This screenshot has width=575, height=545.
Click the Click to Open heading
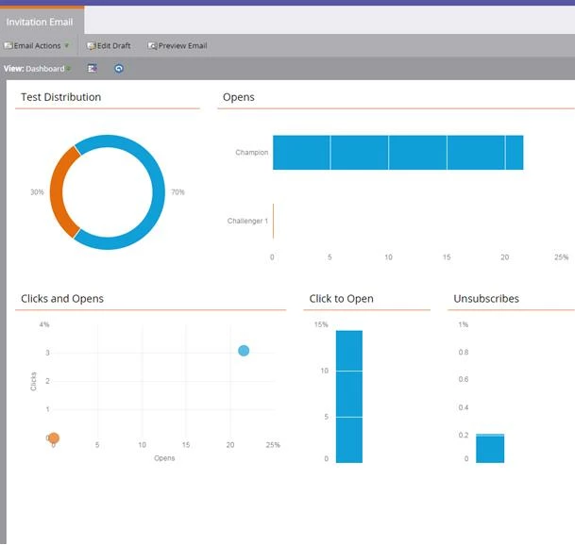pyautogui.click(x=341, y=299)
